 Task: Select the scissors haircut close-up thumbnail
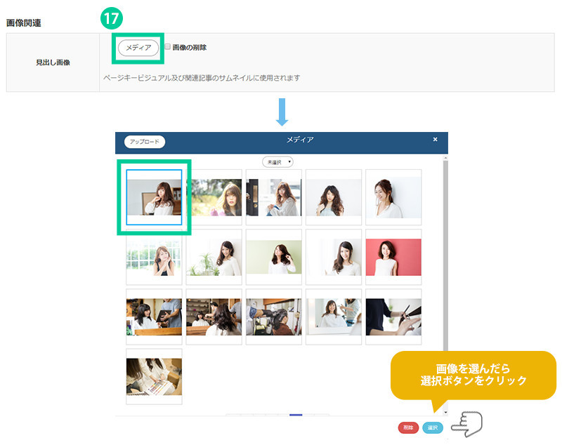coord(393,317)
